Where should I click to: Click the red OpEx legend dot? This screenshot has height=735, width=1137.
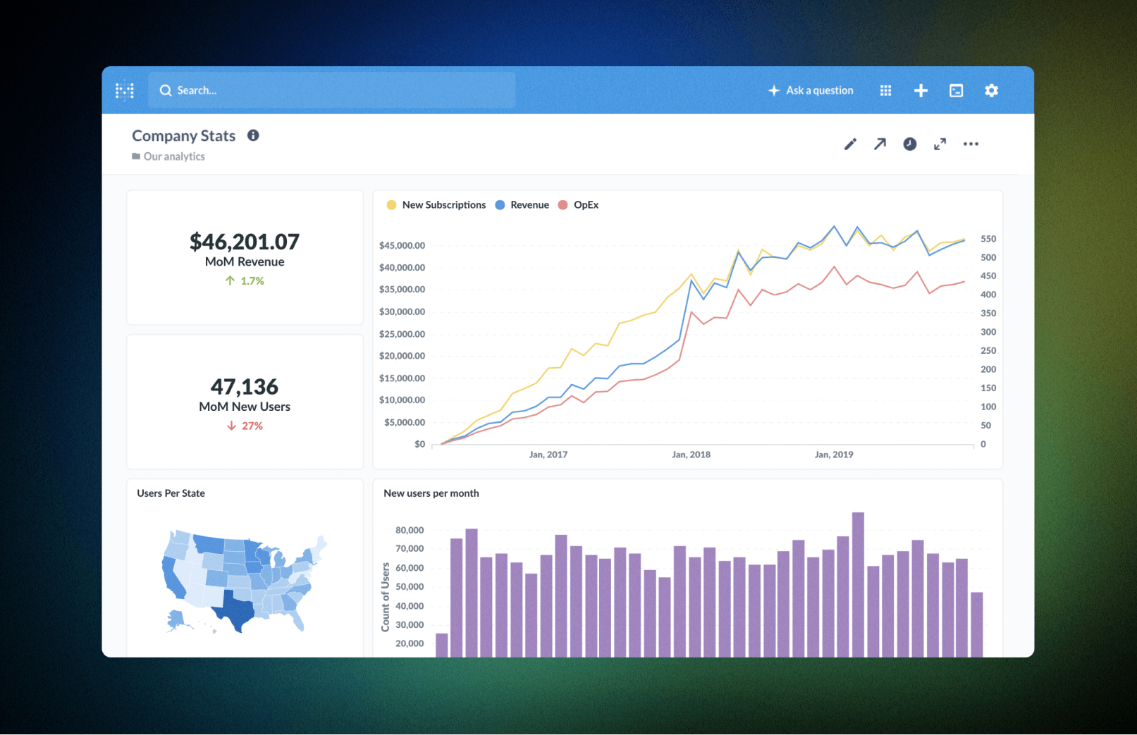(563, 205)
